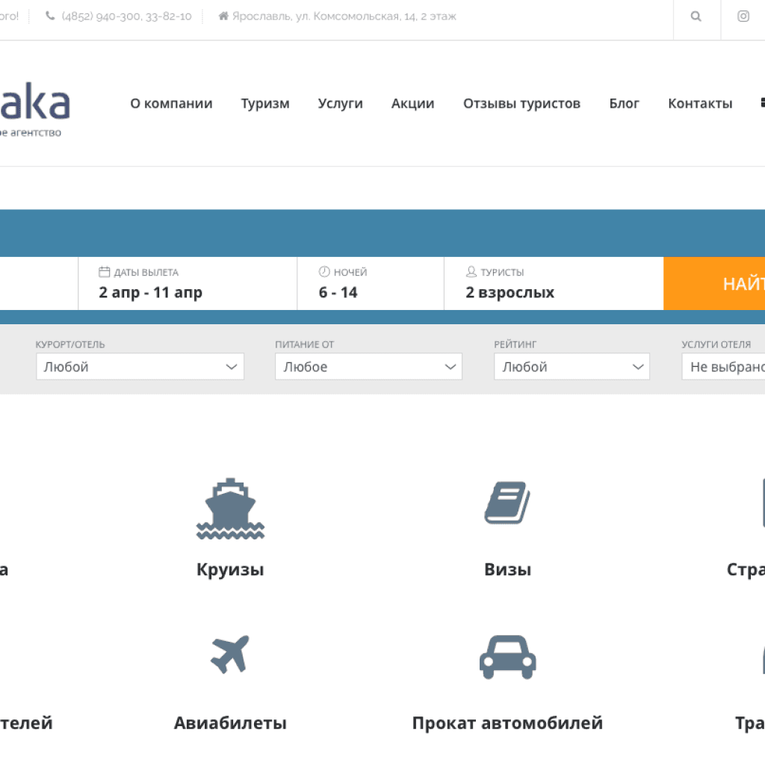This screenshot has width=765, height=765.
Task: Click the car rental icon
Action: coord(507,657)
